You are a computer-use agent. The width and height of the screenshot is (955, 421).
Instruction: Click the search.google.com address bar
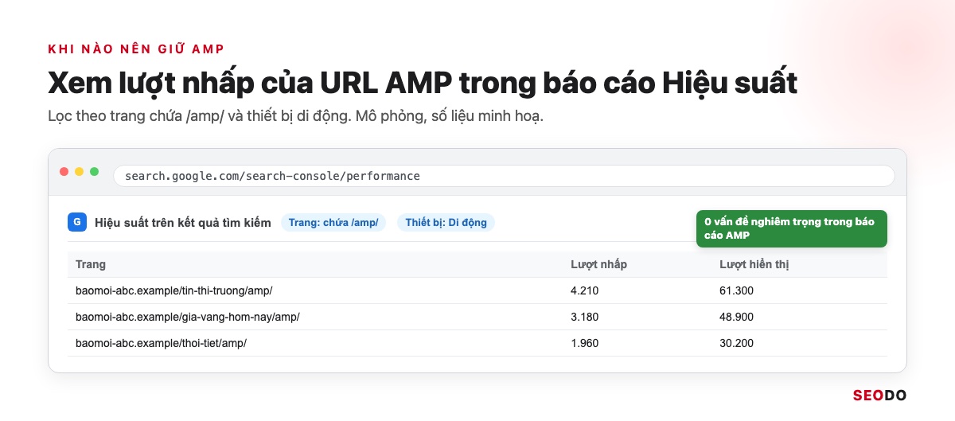point(504,176)
